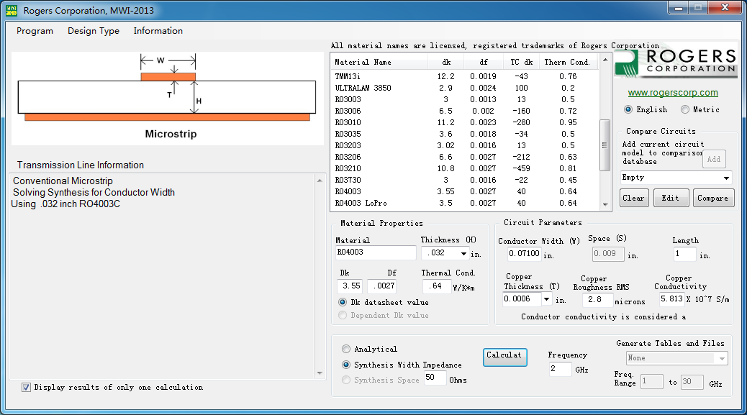Expand the Thickness (H) dropdown
The height and width of the screenshot is (415, 747).
pos(463,253)
